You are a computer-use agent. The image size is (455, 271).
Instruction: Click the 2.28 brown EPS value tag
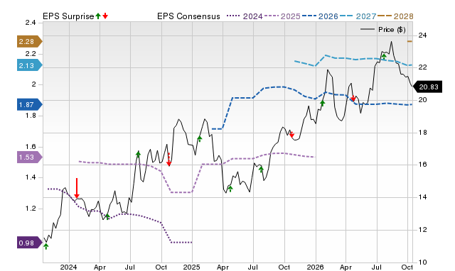pyautogui.click(x=30, y=42)
